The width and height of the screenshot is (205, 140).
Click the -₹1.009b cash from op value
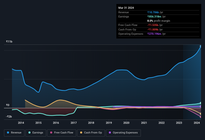click(153, 29)
